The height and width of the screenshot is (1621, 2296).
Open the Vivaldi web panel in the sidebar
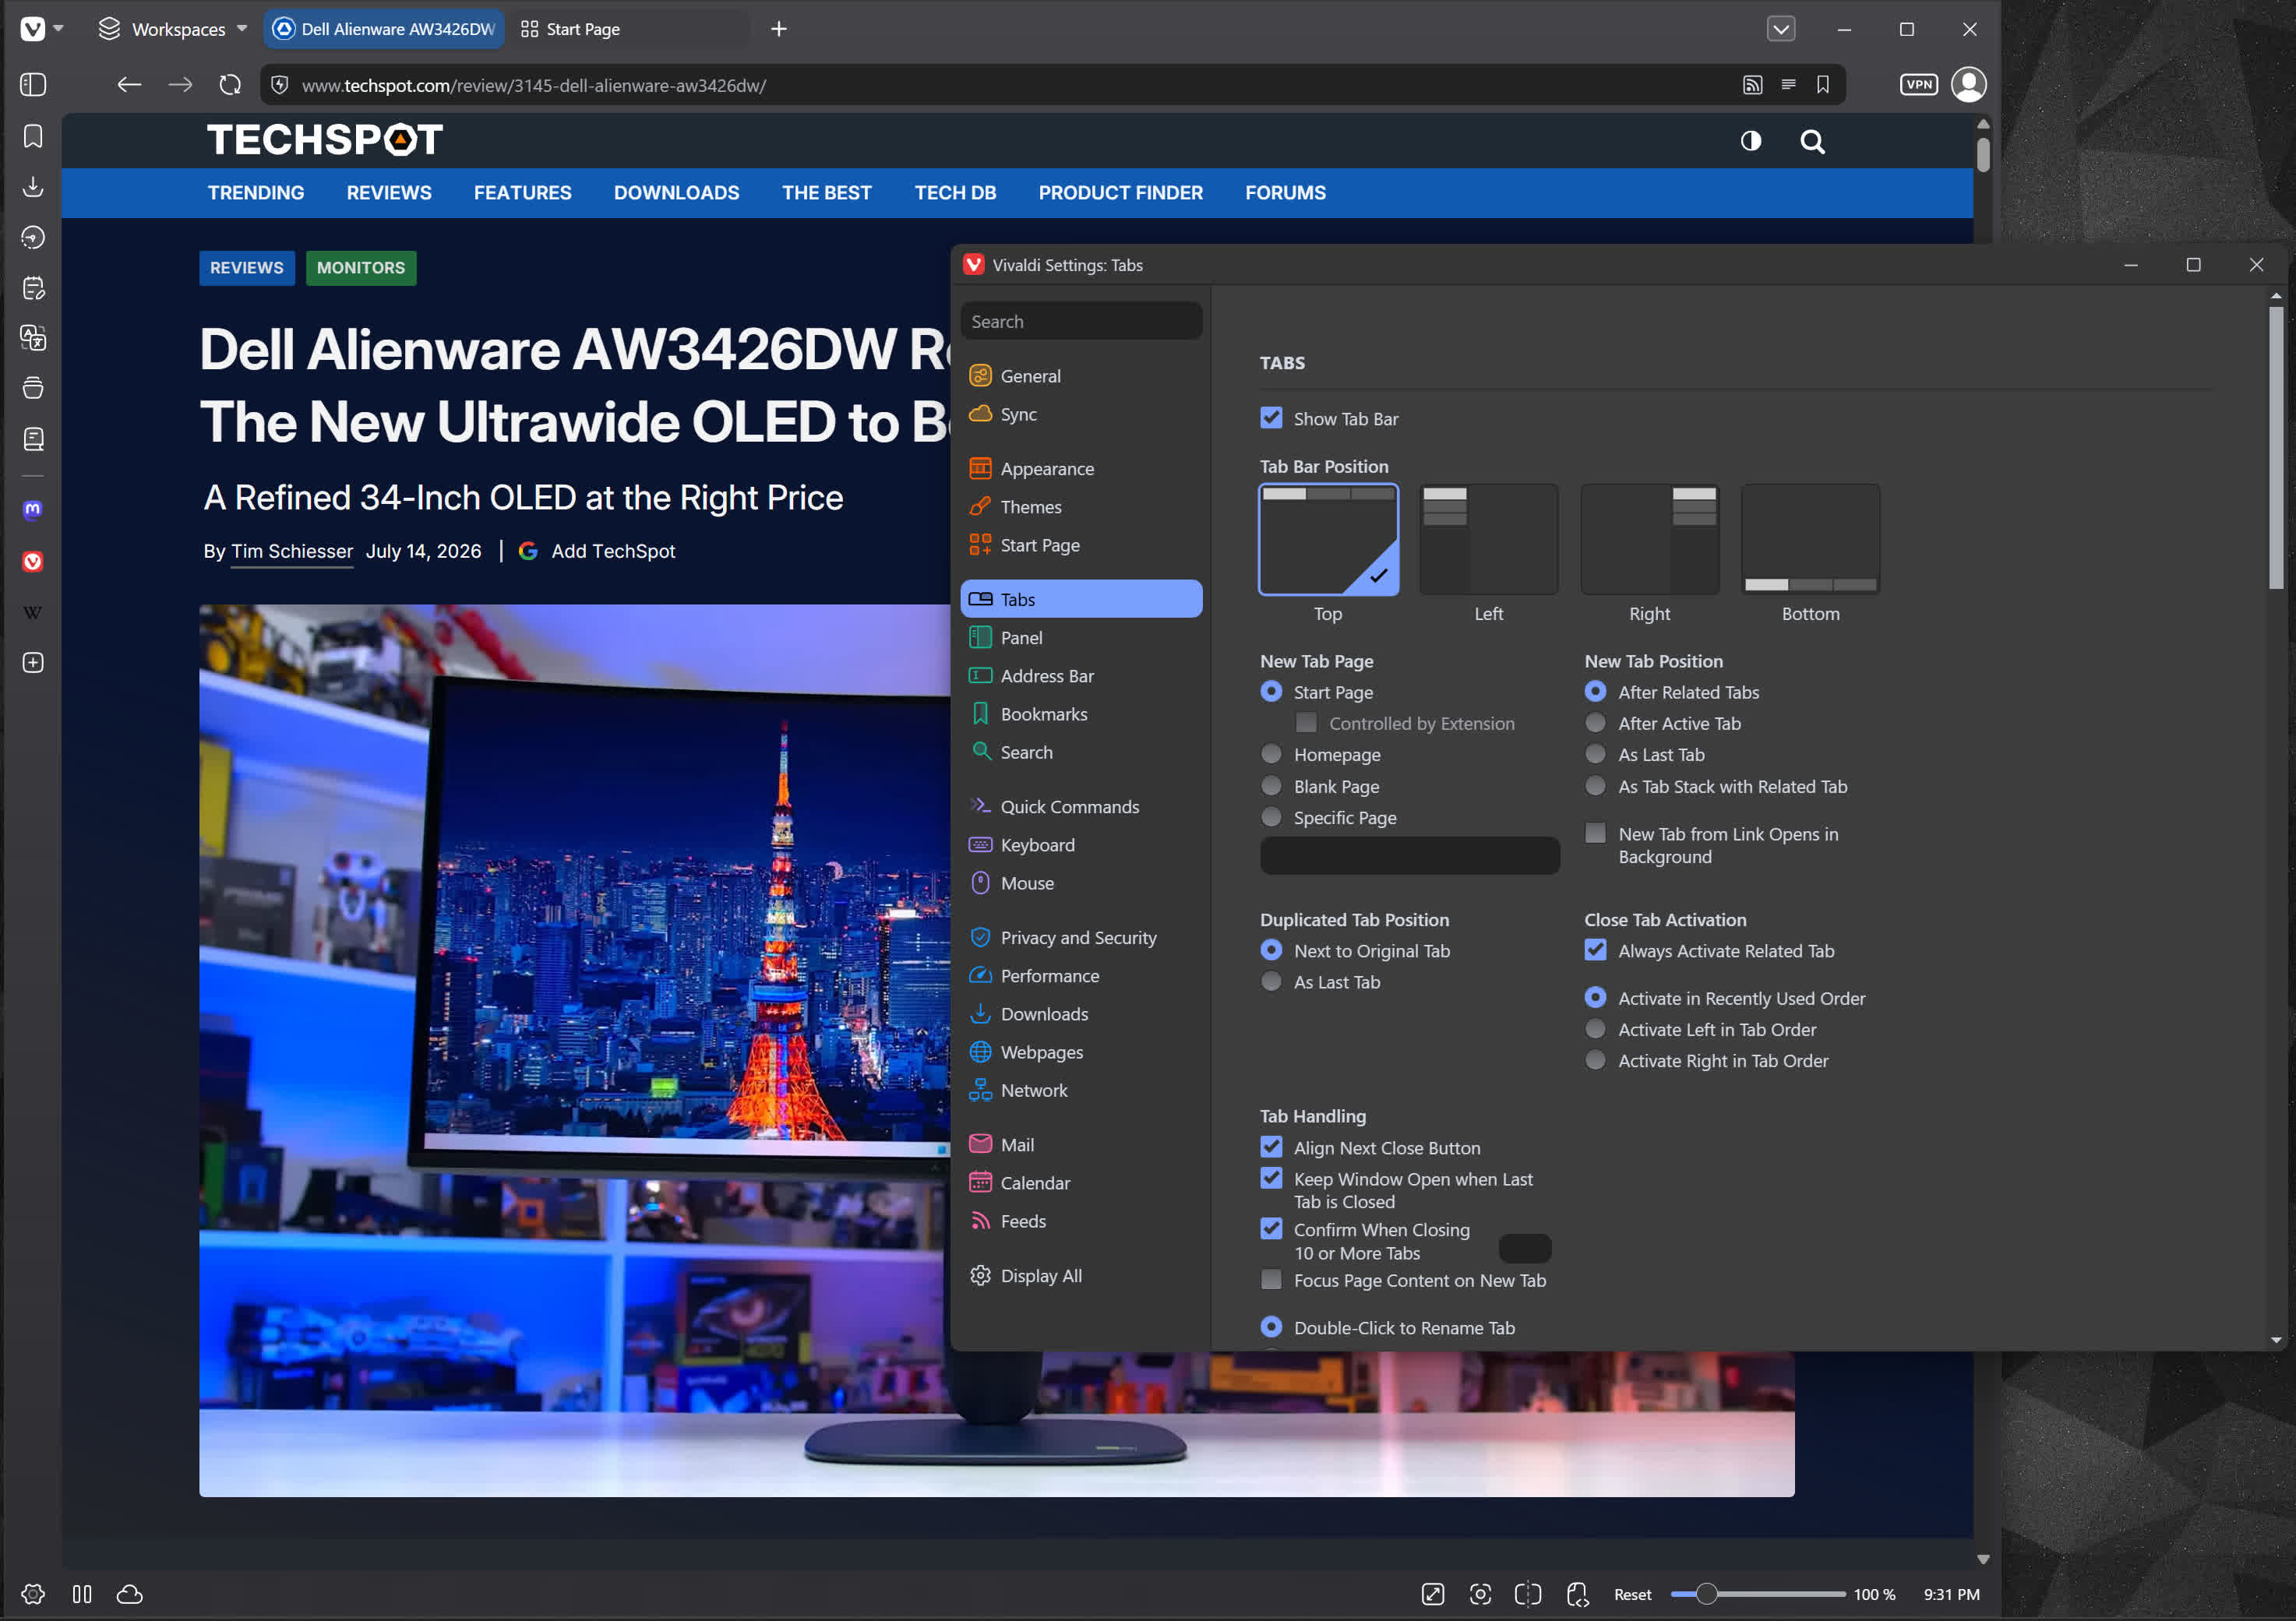(x=33, y=562)
